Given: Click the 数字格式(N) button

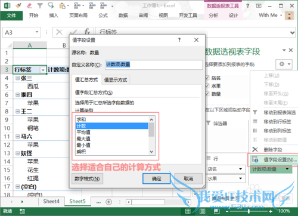Looking at the screenshot, I should [87, 179].
